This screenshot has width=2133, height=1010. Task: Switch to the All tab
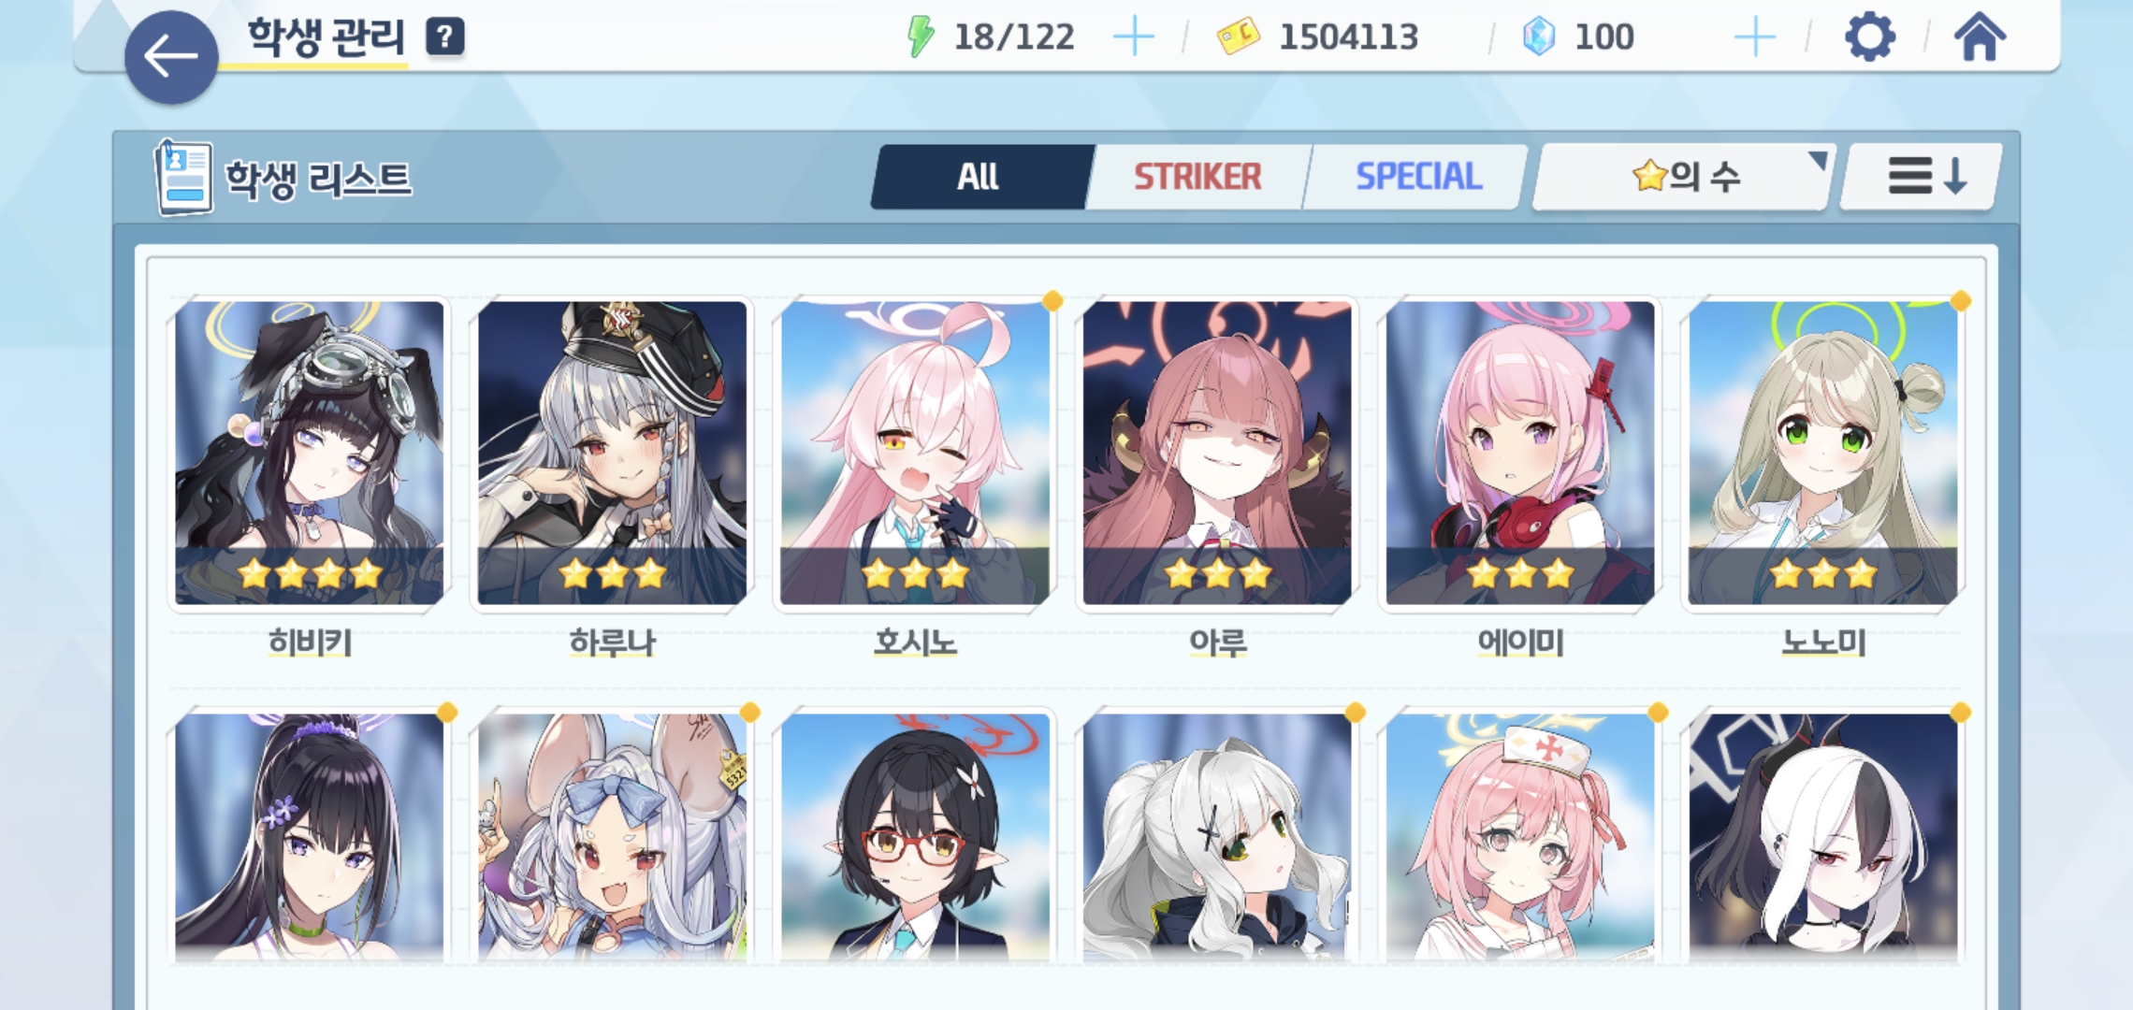coord(979,176)
